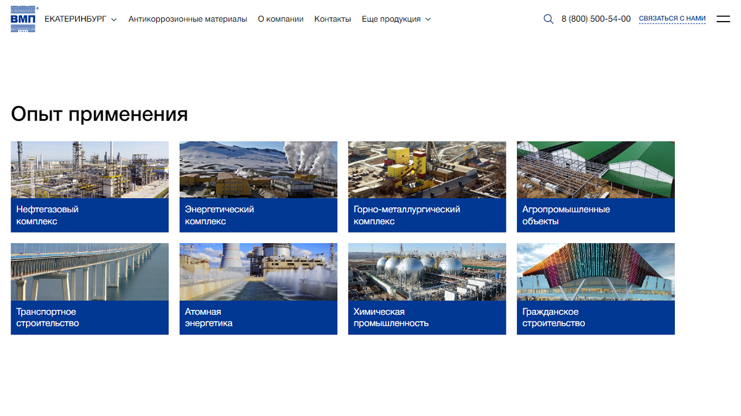
Task: Open Энергетический комплекс photo thumbnail
Action: tap(258, 170)
